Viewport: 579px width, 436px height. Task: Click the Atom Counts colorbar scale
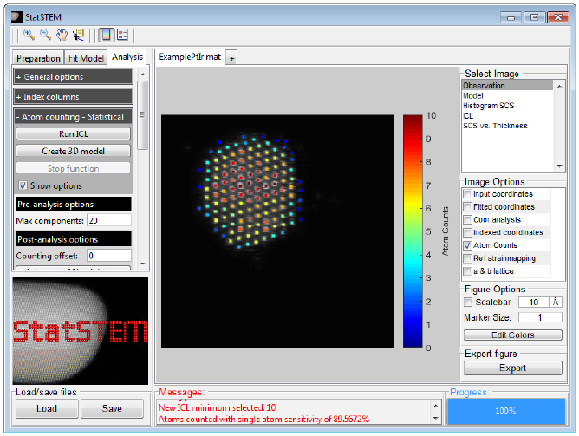(413, 231)
